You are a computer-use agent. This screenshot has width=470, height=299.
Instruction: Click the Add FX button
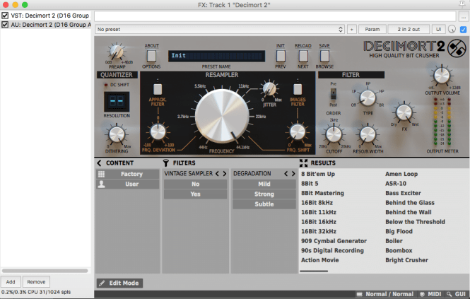[x=11, y=282]
